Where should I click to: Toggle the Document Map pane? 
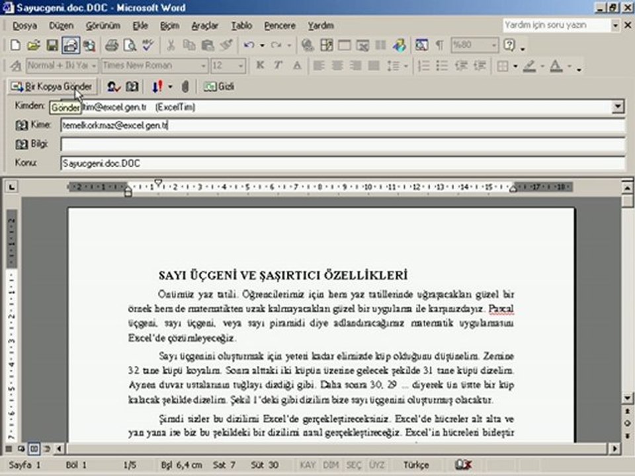pyautogui.click(x=421, y=45)
